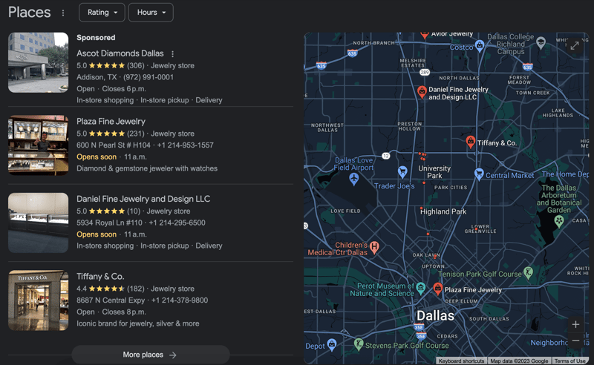Click the Central Market shopping marker

(x=479, y=174)
